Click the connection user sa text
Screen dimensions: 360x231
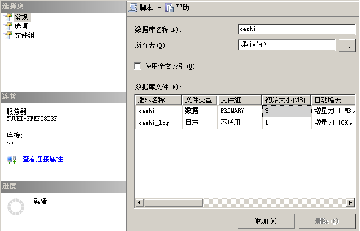pos(10,143)
